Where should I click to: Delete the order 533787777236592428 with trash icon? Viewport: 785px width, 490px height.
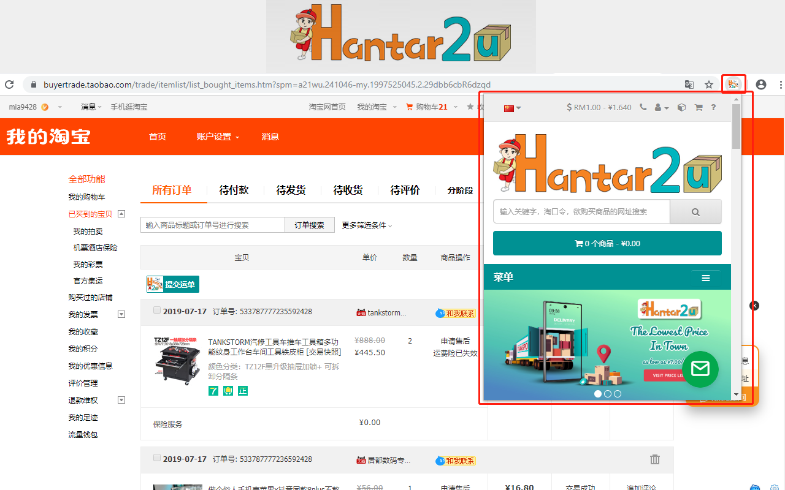[x=655, y=459]
